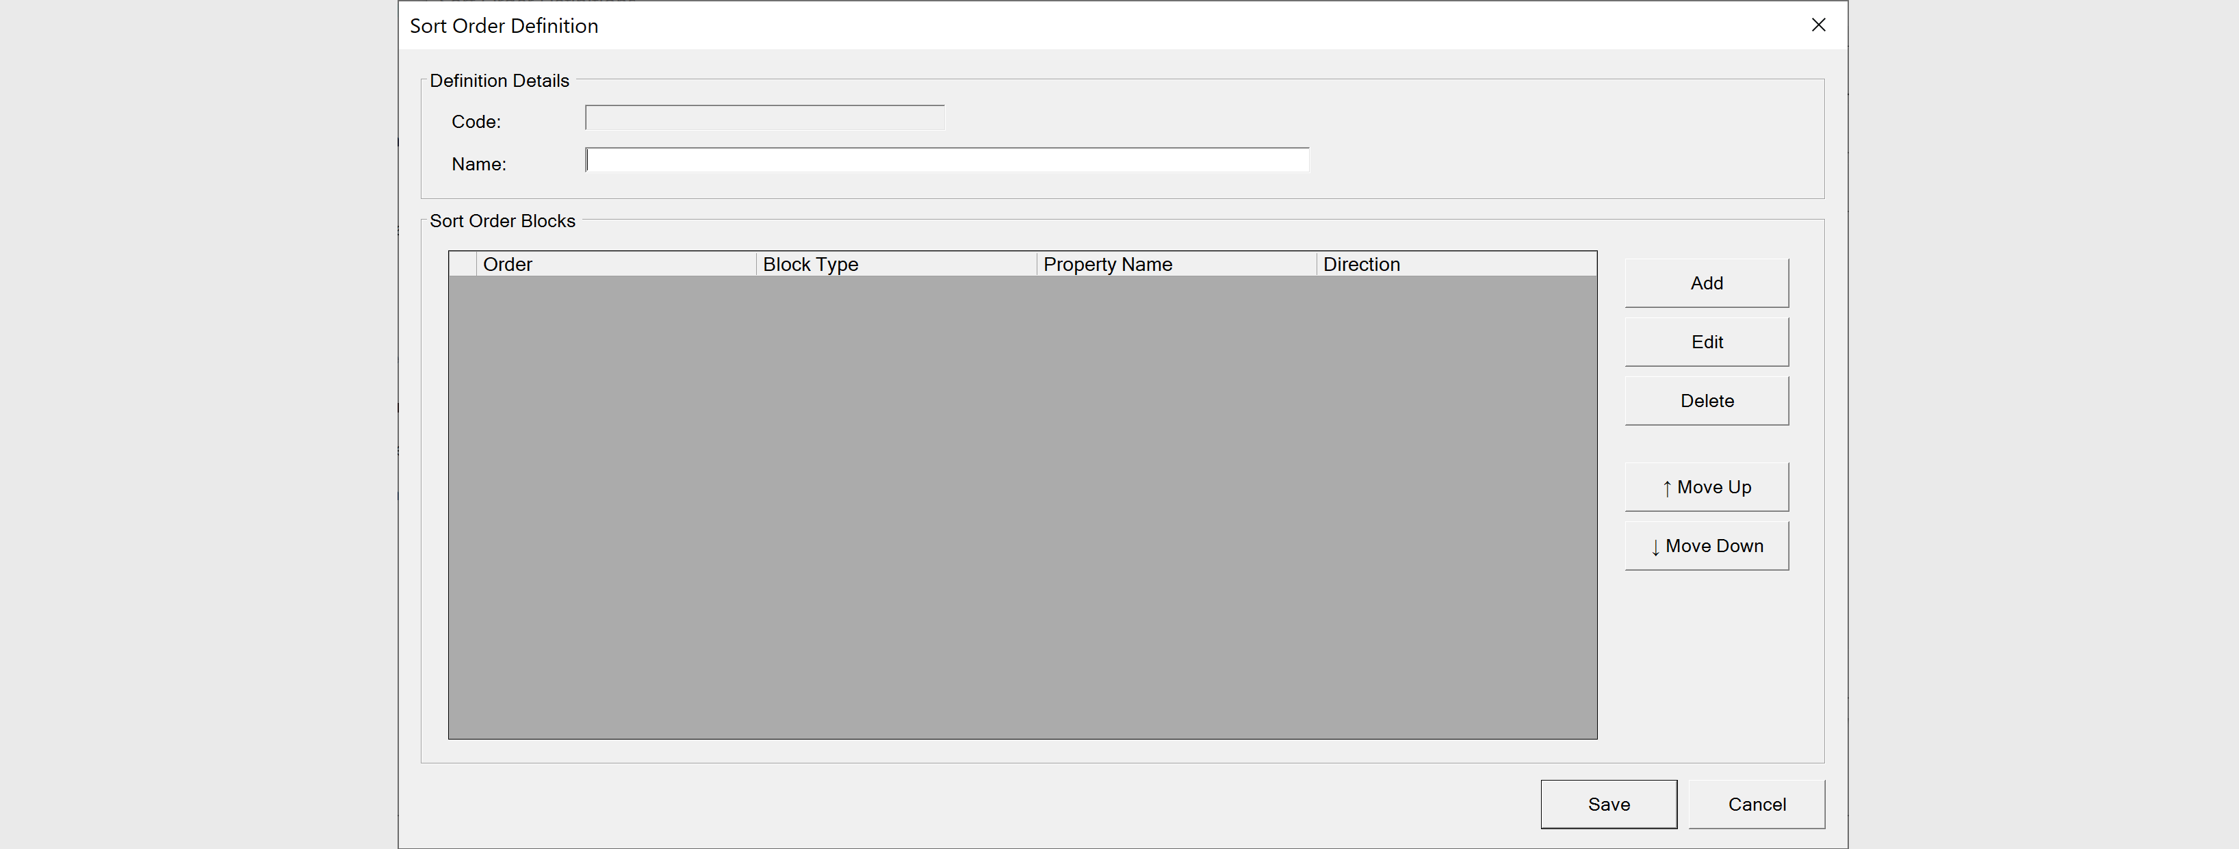The height and width of the screenshot is (849, 2239).
Task: Click Move Down to reorder selection
Action: [1705, 546]
